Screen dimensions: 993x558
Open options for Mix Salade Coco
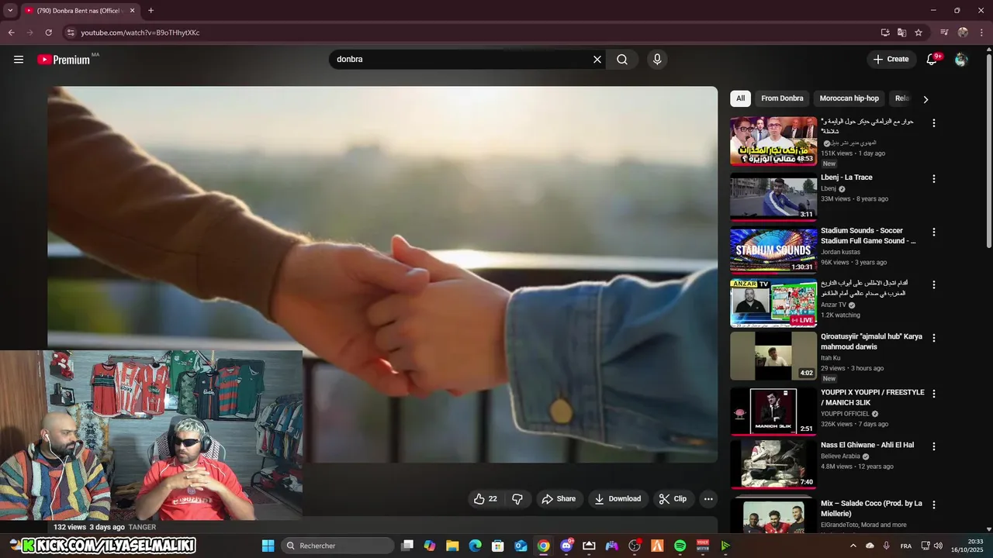pos(934,505)
